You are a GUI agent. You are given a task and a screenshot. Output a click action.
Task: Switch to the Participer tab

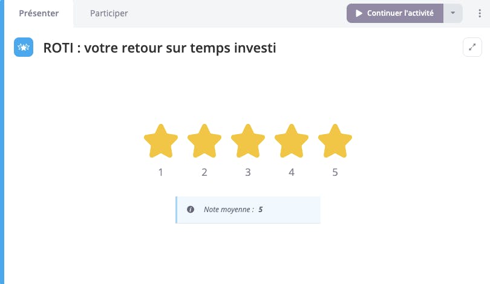click(109, 13)
